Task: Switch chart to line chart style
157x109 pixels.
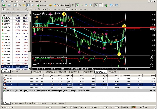Action: tap(82, 5)
